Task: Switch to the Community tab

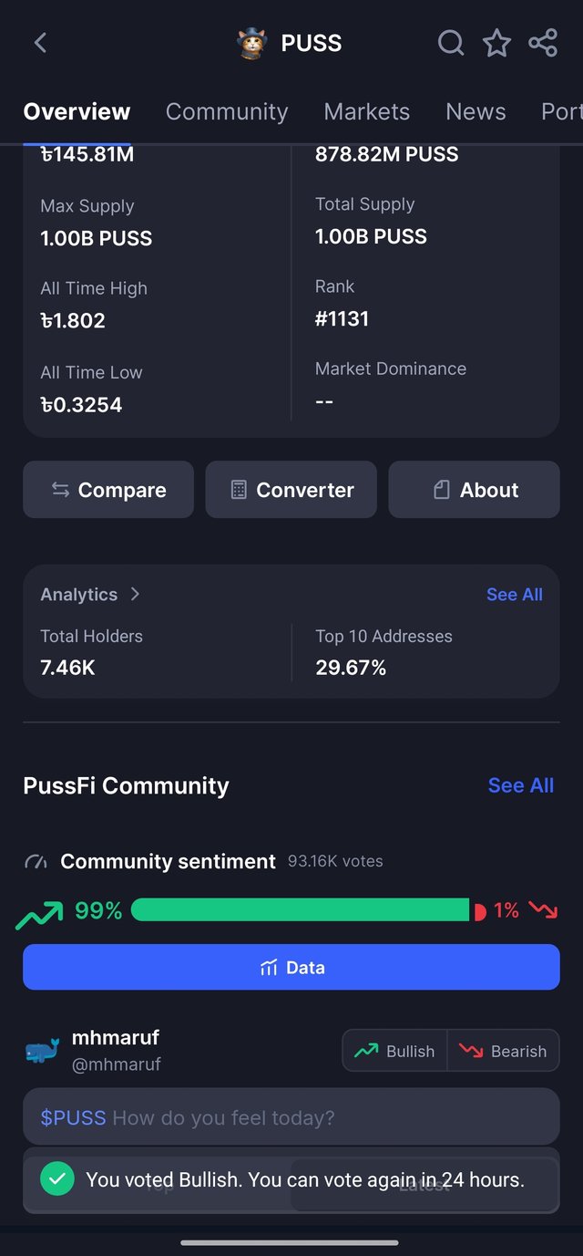Action: point(227,111)
